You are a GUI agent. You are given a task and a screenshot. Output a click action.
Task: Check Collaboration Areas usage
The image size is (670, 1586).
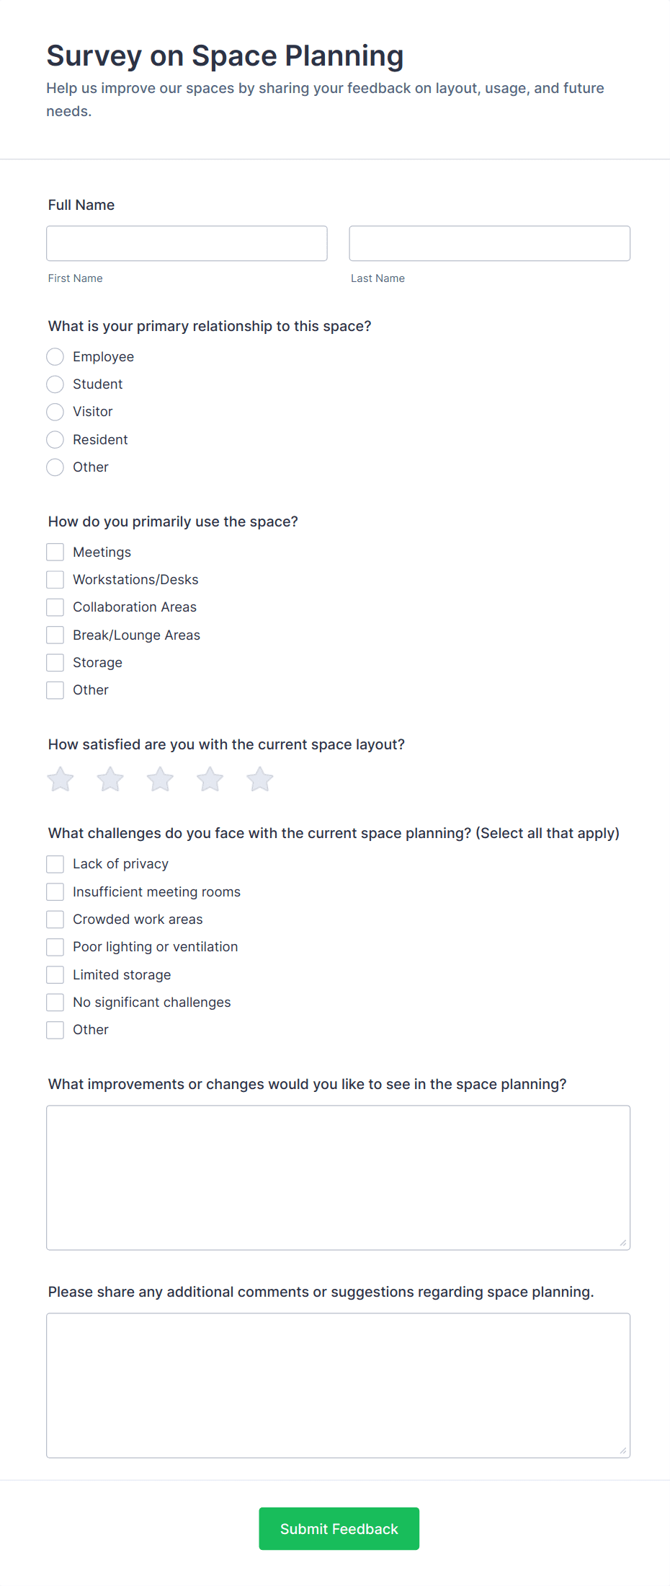(x=55, y=607)
